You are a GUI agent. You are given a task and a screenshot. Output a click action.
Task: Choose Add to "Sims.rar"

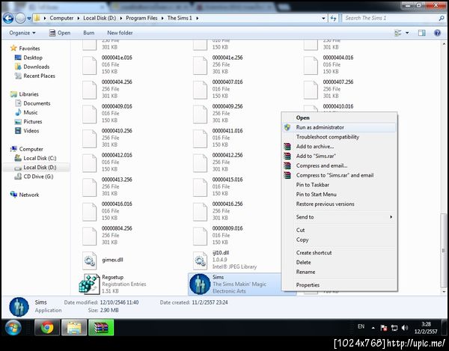tap(339, 156)
